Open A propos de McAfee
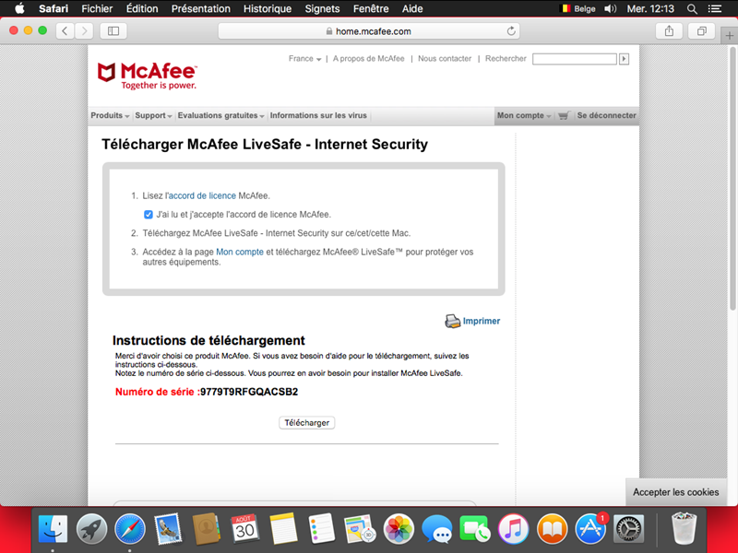This screenshot has width=738, height=553. point(368,59)
